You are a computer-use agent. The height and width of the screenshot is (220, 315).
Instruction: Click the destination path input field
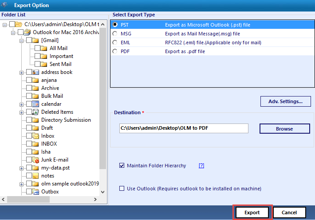pos(183,128)
